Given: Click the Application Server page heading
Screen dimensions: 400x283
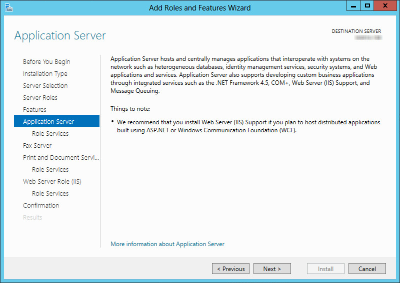Looking at the screenshot, I should [60, 35].
